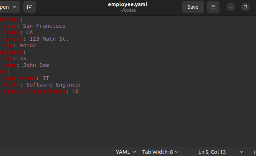The image size is (256, 156).
Task: Place cursor on San Francisco text
Action: point(44,26)
